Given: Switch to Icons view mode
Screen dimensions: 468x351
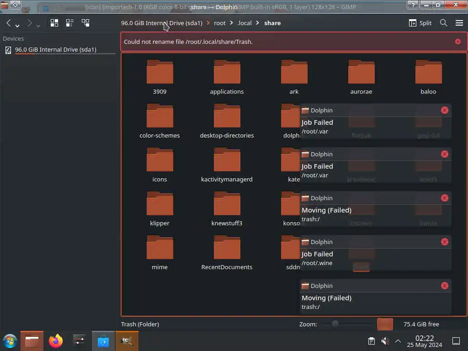Looking at the screenshot, I should pyautogui.click(x=54, y=23).
